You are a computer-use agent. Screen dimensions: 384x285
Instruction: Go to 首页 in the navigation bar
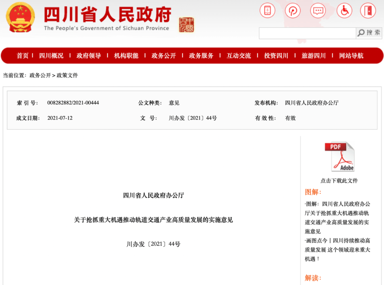(22, 56)
